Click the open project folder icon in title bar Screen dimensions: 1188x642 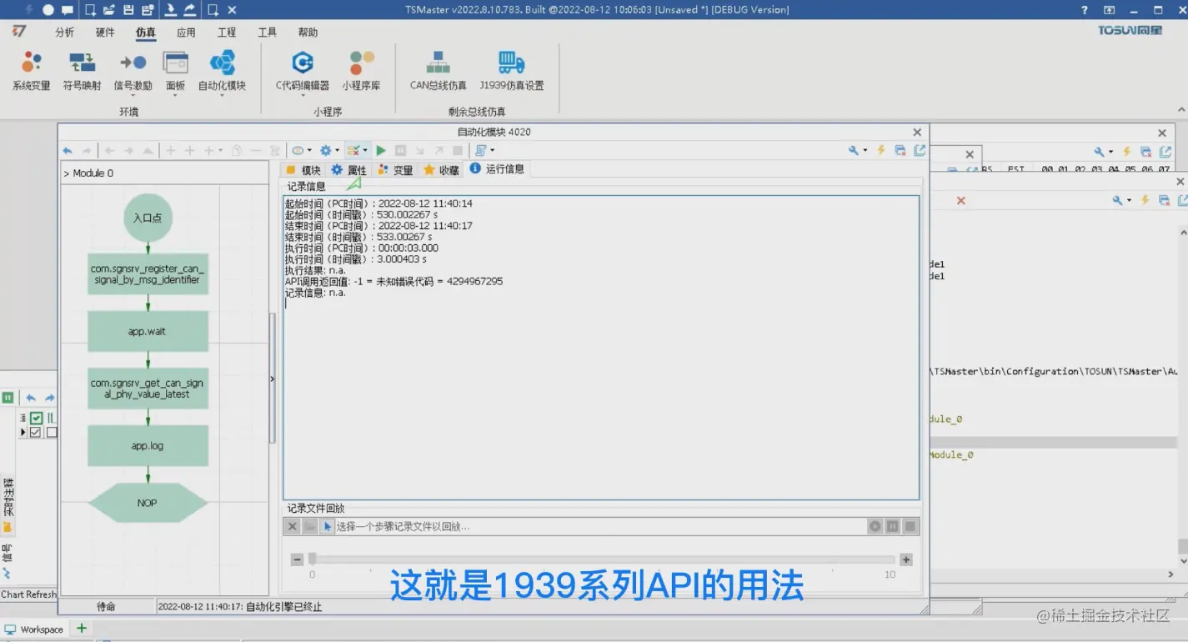109,10
